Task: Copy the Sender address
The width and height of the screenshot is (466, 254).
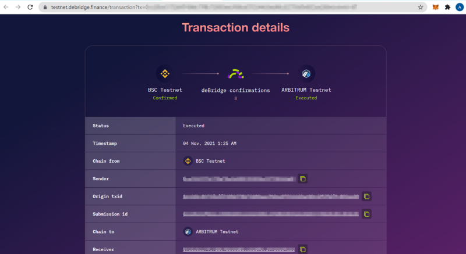Action: (x=302, y=178)
